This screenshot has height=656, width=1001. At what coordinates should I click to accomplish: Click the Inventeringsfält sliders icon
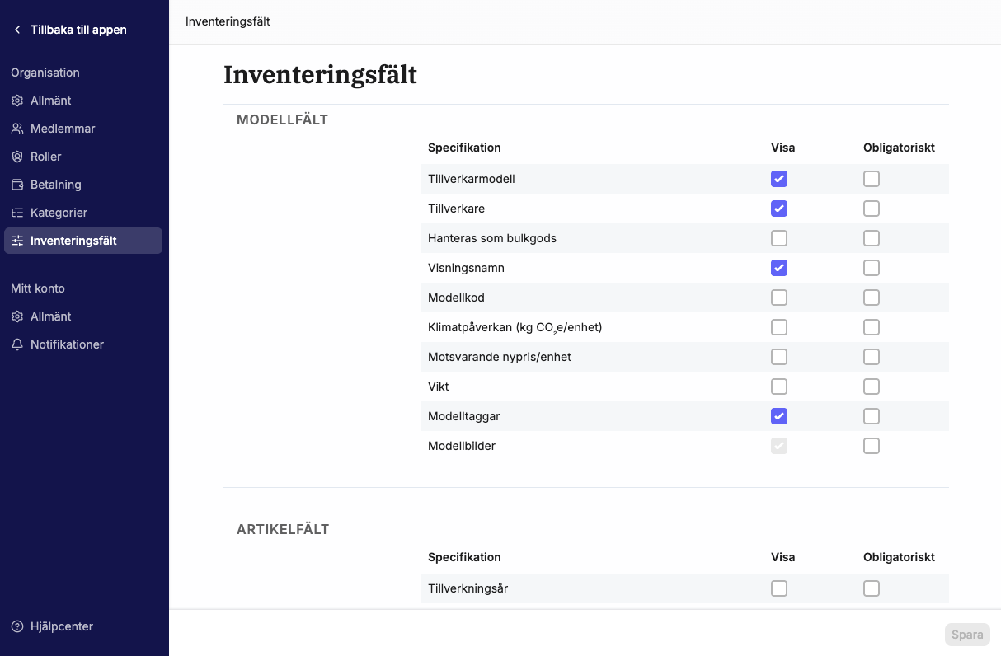coord(17,241)
